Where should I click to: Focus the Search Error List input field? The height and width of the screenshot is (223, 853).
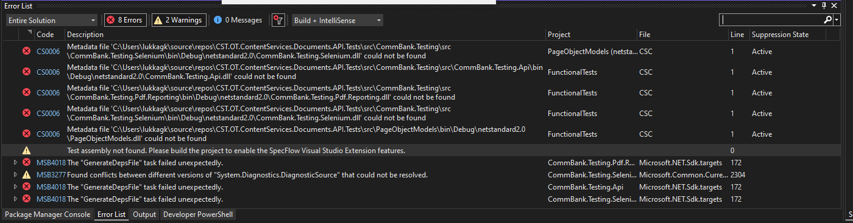771,20
